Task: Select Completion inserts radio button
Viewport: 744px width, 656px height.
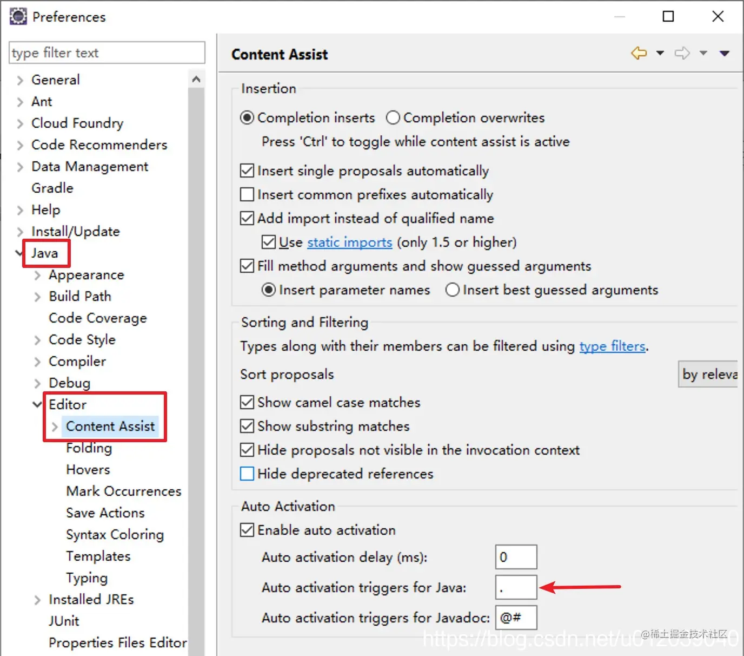Action: (x=247, y=117)
